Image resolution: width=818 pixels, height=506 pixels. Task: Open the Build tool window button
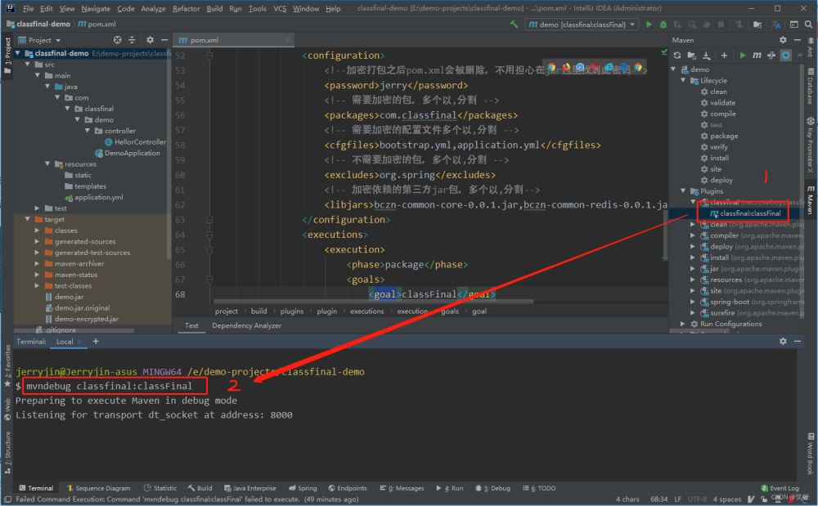(x=200, y=488)
